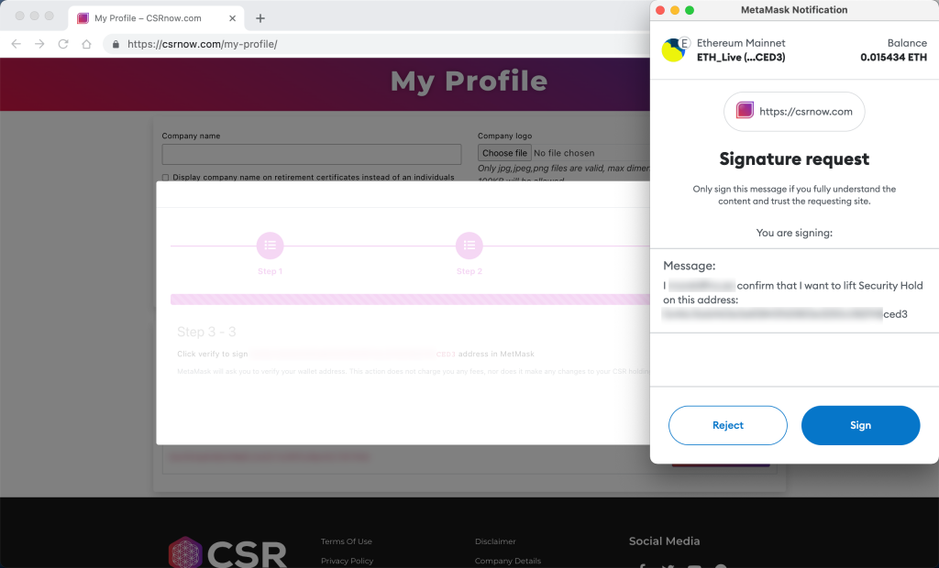Image resolution: width=939 pixels, height=568 pixels.
Task: Click the MetaMask account avatar icon
Action: (x=674, y=49)
